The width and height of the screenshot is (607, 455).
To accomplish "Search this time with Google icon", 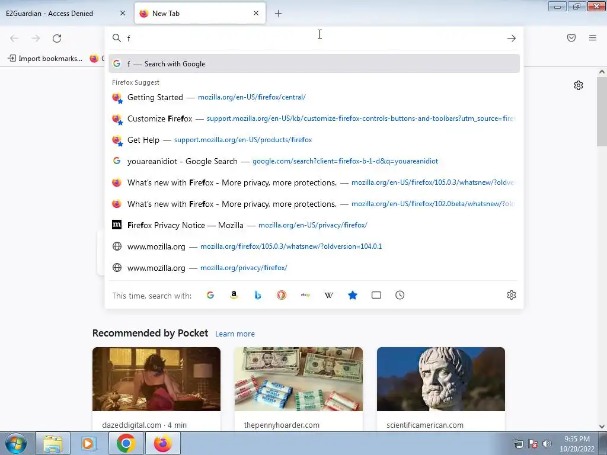I will coord(210,295).
